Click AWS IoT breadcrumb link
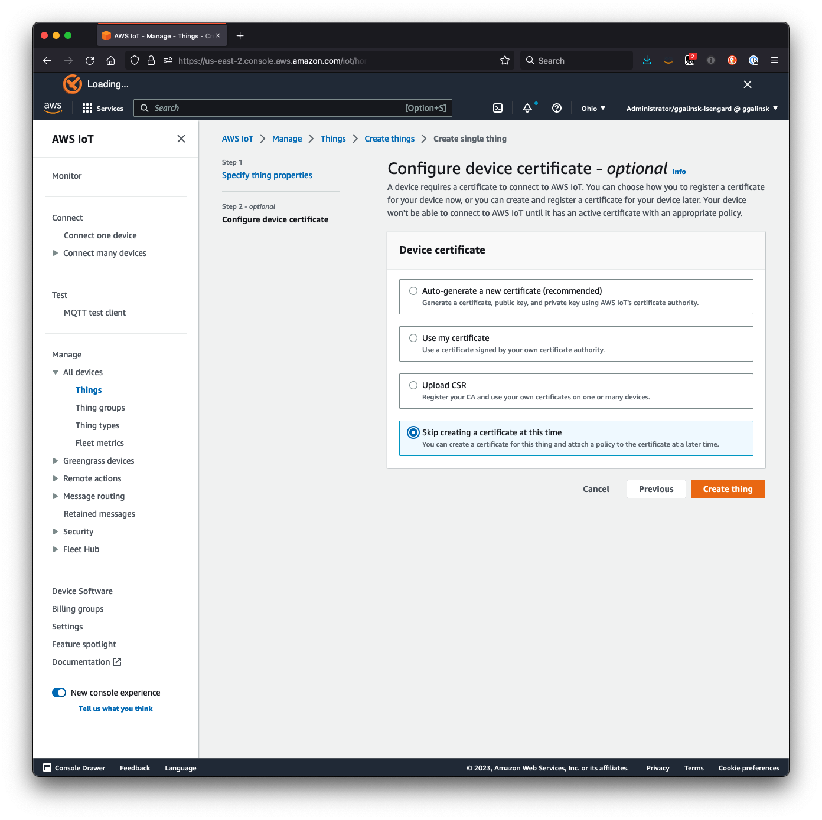 [237, 139]
